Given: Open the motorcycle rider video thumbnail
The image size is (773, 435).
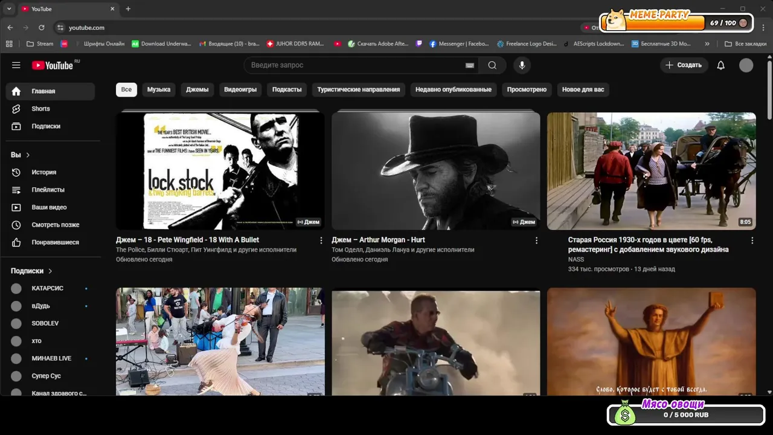Looking at the screenshot, I should coord(435,343).
